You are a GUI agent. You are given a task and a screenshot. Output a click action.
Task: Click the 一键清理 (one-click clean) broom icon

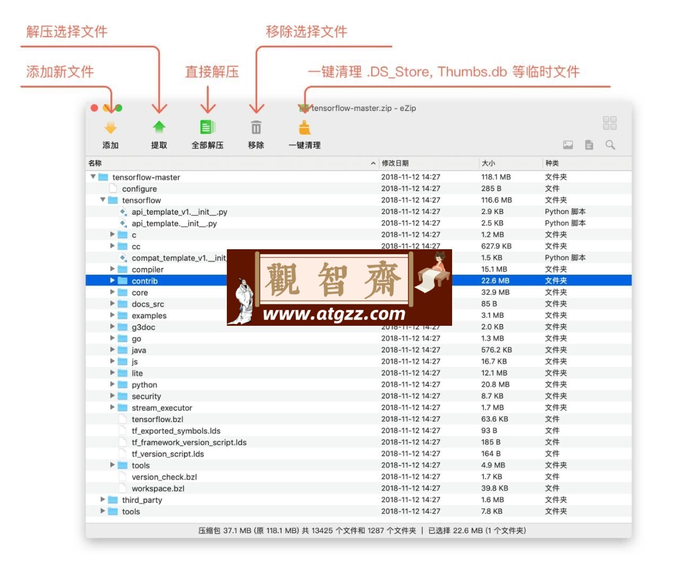(x=304, y=128)
